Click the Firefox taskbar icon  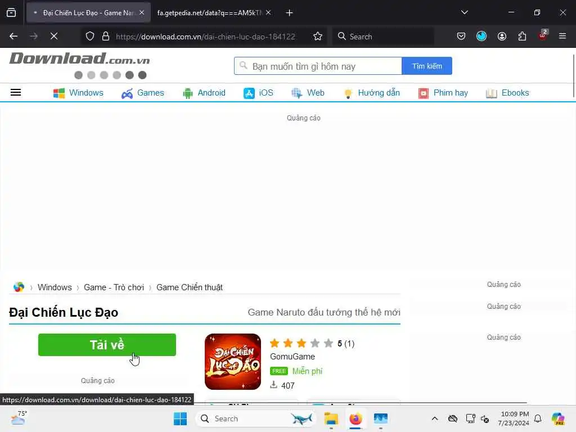tap(355, 418)
